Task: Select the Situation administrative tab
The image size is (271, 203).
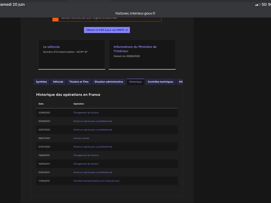Action: 109,82
